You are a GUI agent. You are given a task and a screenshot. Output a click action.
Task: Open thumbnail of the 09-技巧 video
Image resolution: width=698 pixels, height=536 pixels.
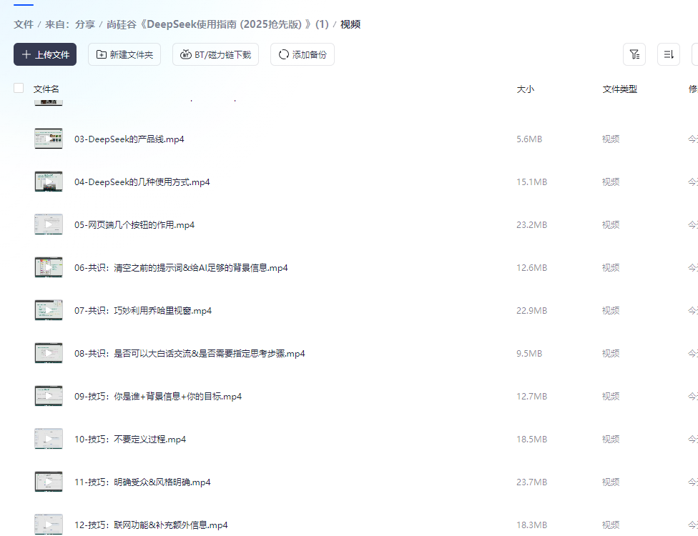pyautogui.click(x=49, y=396)
